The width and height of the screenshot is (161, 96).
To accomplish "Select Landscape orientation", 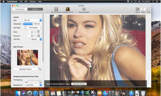I will click(x=28, y=24).
